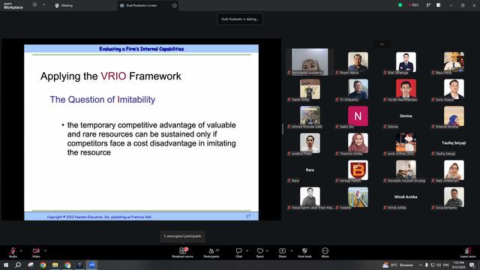Click the system tray volume icon

tap(439, 265)
